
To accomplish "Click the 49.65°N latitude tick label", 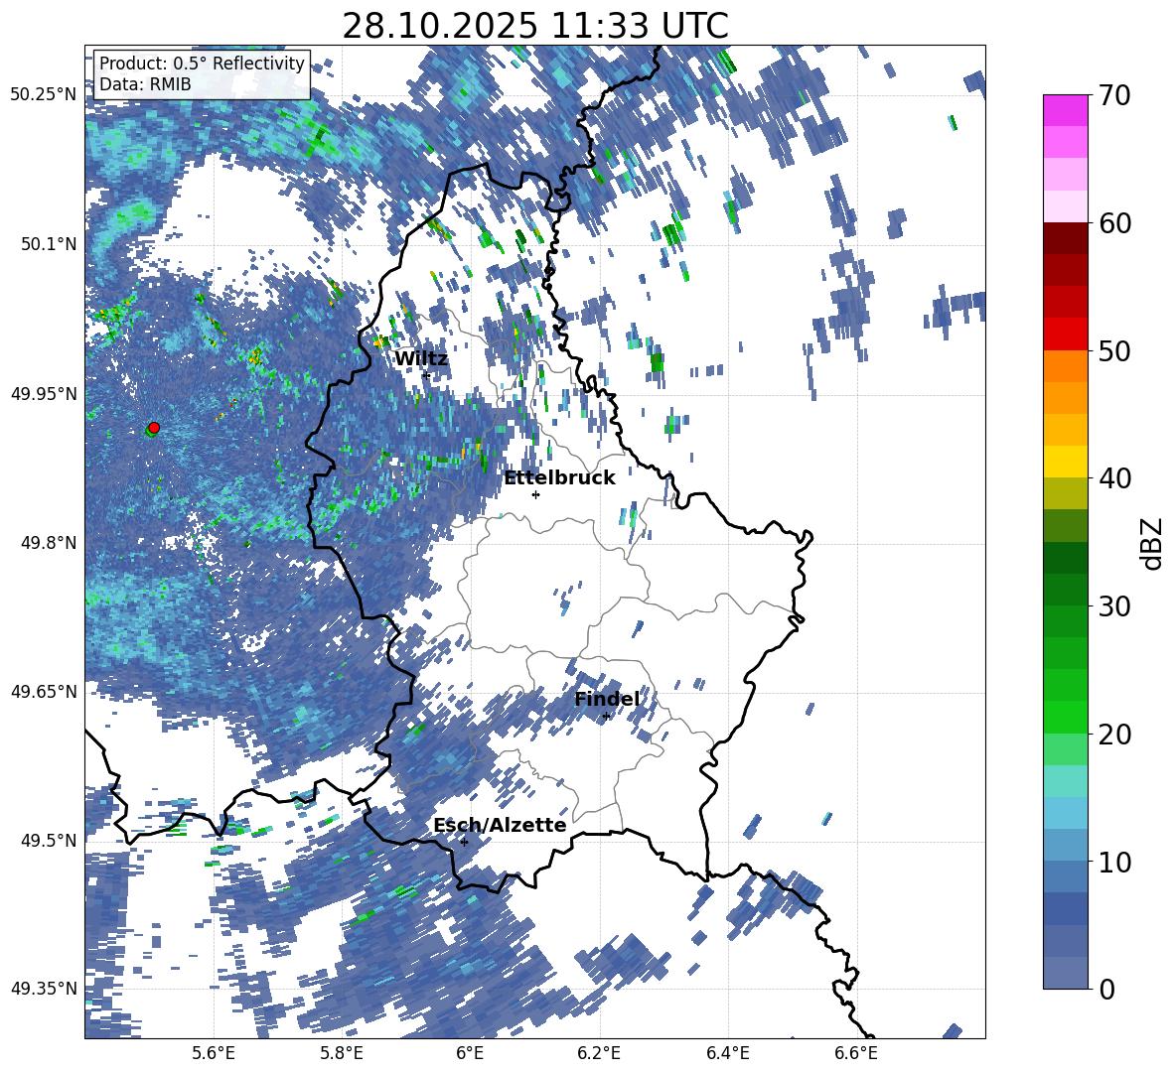I will tap(44, 692).
